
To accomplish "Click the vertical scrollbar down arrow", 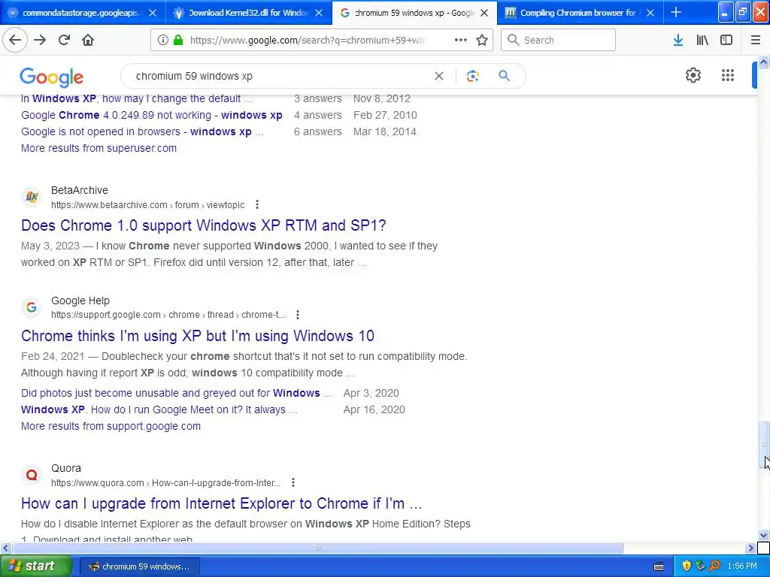I will 763,535.
